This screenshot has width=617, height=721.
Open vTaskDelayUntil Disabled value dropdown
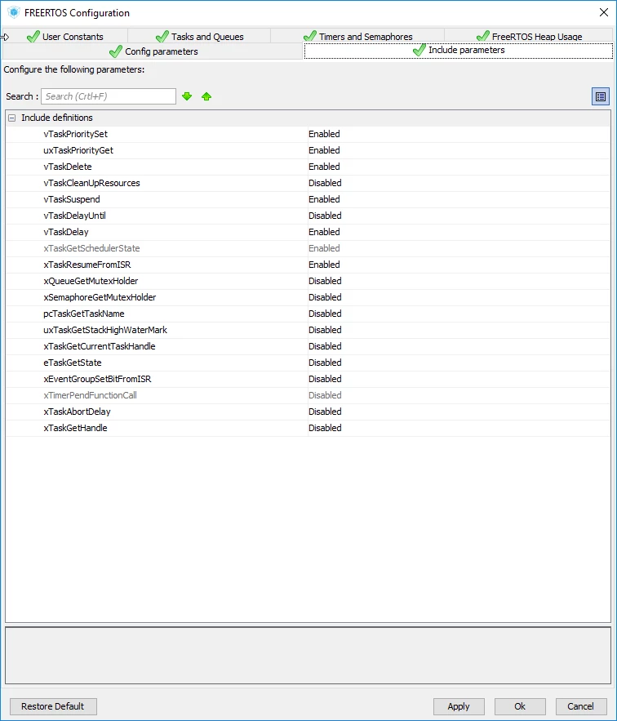click(325, 216)
